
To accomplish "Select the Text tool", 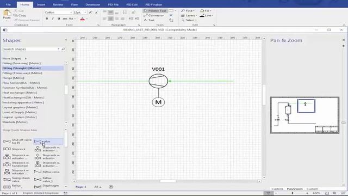I will click(x=150, y=20).
